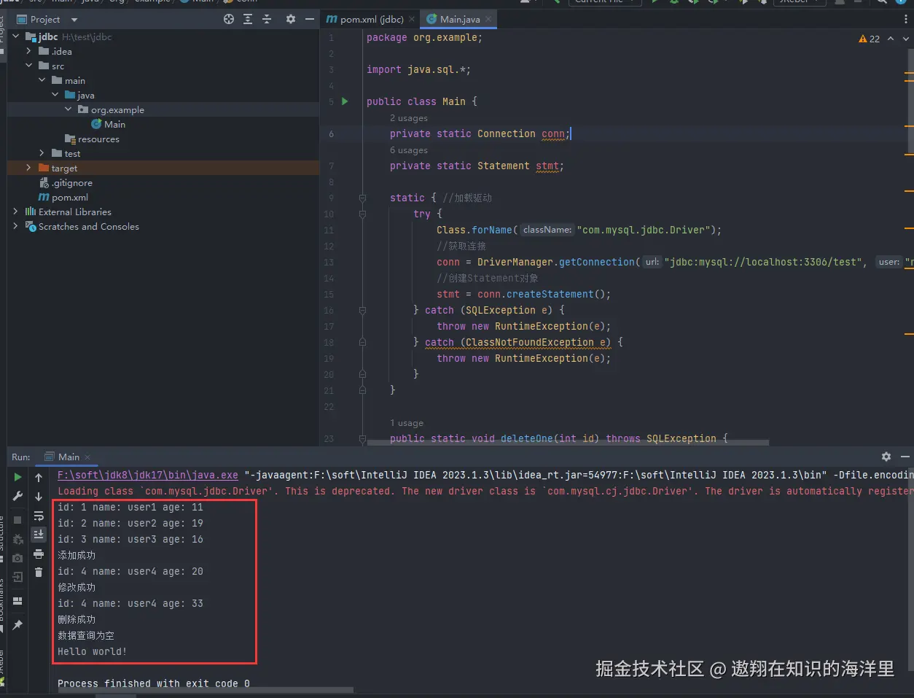Screen dimensions: 914x698
Task: Expand the target folder
Action: tap(28, 168)
